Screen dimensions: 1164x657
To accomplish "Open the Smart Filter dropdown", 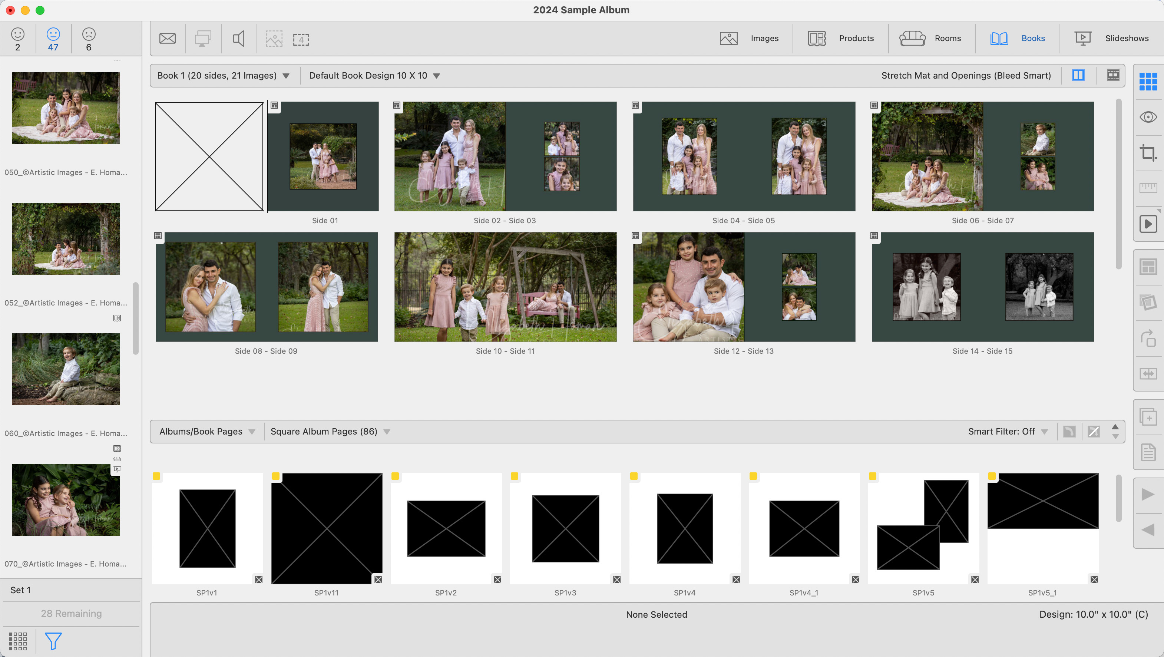I will [1008, 432].
